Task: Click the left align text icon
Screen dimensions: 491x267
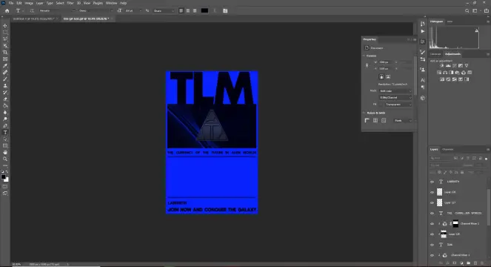Action: (x=181, y=10)
